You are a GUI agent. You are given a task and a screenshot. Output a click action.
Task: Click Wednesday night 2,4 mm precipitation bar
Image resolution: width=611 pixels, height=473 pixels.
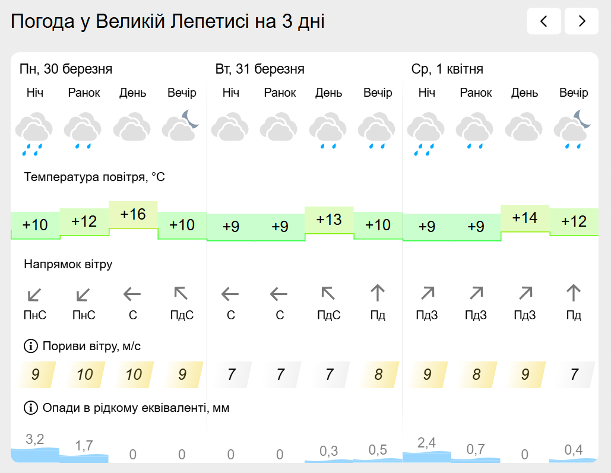(x=426, y=455)
